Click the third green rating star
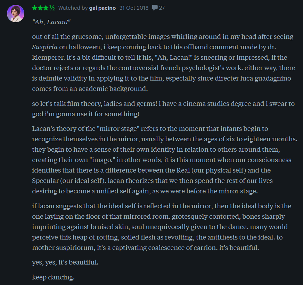Viewport: 303px width, 285px height. [46, 8]
